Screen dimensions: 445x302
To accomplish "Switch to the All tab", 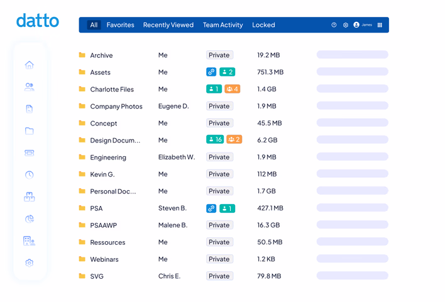I will point(94,25).
